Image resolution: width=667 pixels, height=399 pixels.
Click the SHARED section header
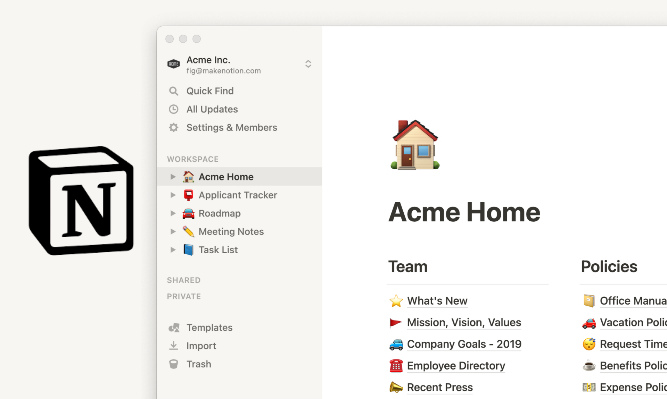[x=183, y=280]
